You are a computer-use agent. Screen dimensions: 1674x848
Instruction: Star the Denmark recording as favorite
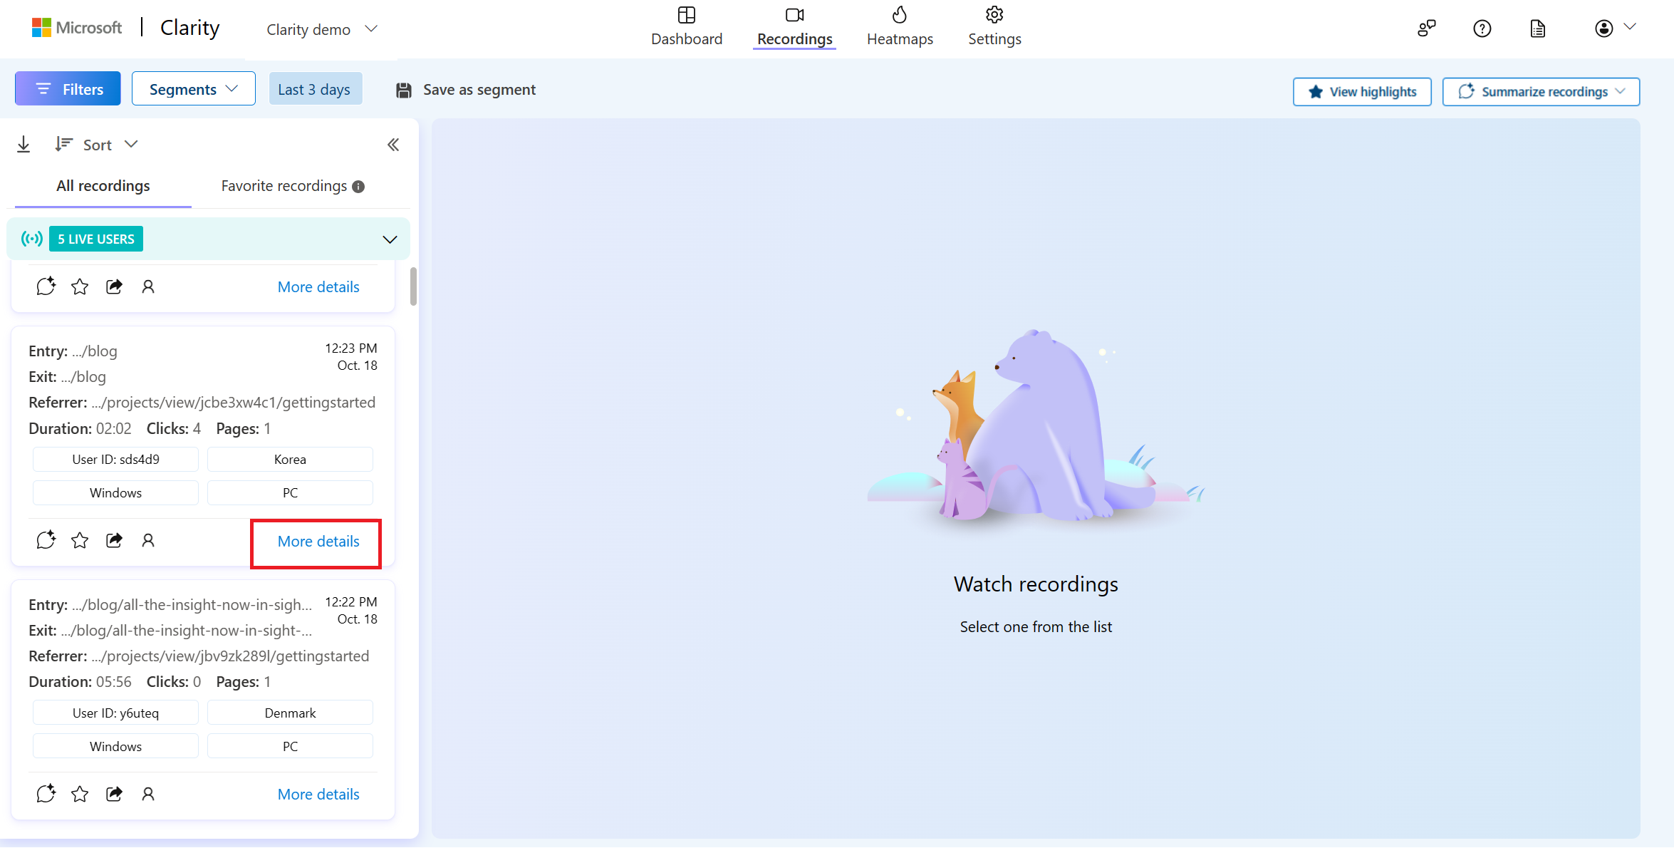80,794
